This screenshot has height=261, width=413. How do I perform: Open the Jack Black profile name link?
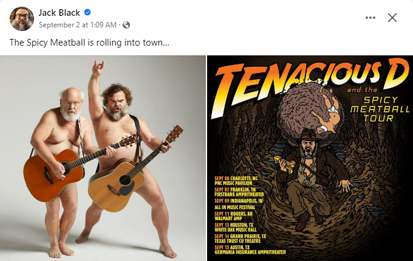(x=59, y=13)
